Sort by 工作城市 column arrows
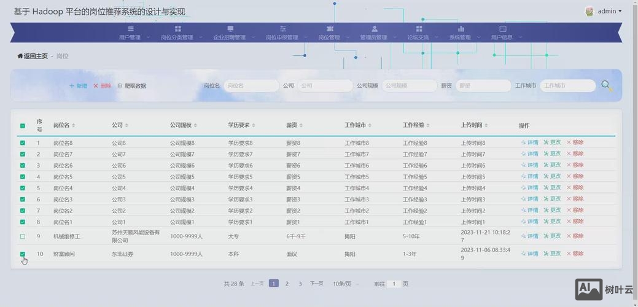 [370, 125]
